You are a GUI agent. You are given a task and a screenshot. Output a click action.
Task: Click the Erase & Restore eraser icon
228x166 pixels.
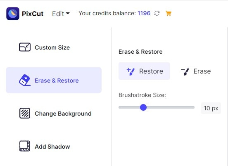click(x=25, y=80)
